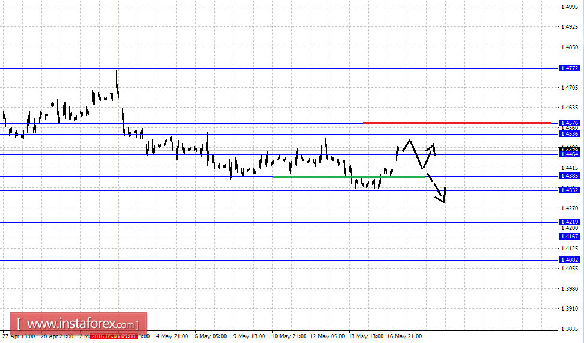
Task: Click the 1.4415 price axis value
Action: click(570, 168)
